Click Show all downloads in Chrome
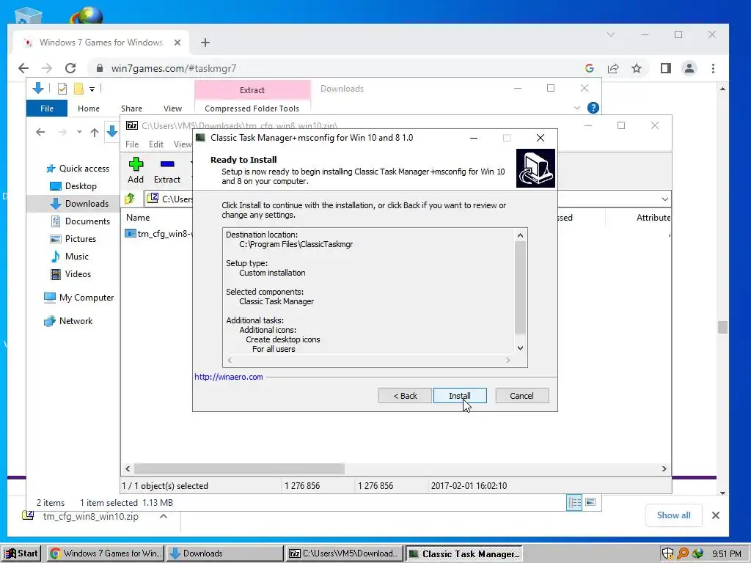This screenshot has height=563, width=751. (673, 515)
